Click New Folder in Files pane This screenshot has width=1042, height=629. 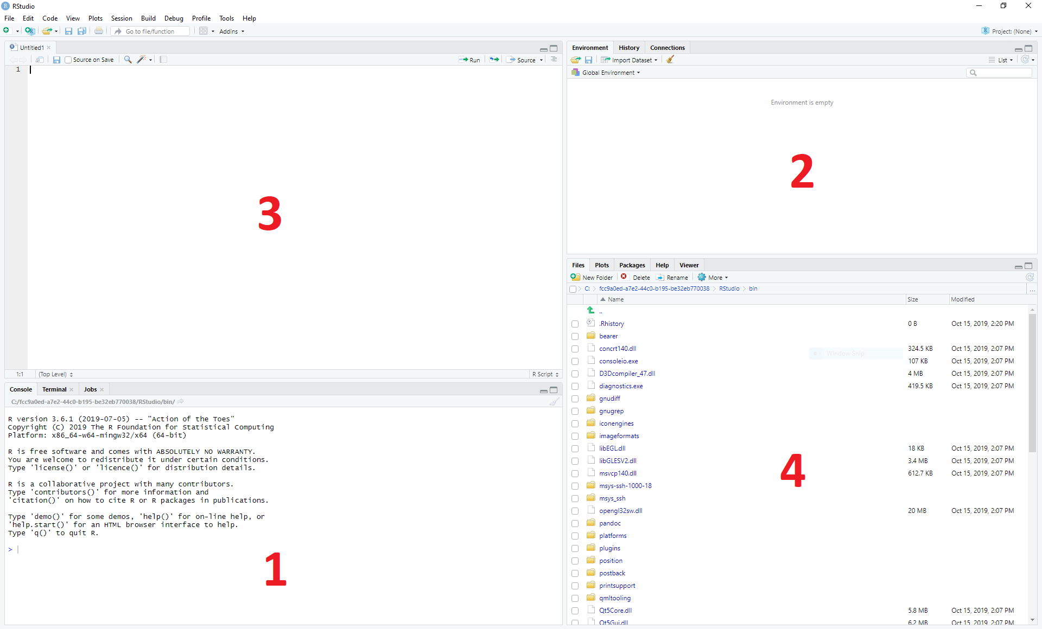click(592, 277)
